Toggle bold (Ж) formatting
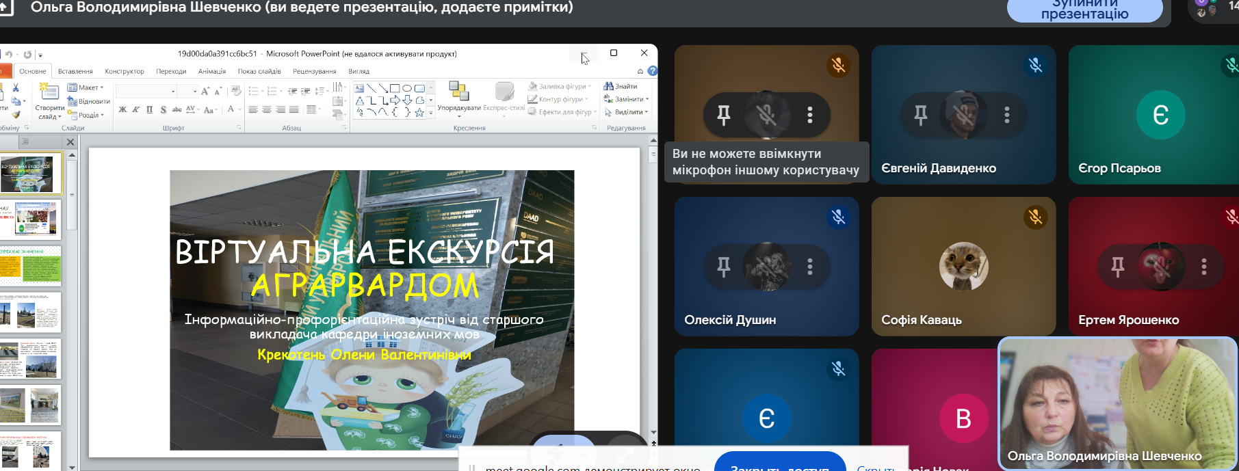Screen dimensions: 1239x471 [122, 109]
